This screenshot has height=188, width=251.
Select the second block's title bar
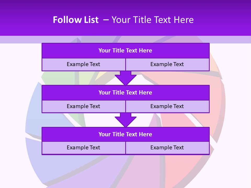pyautogui.click(x=125, y=92)
